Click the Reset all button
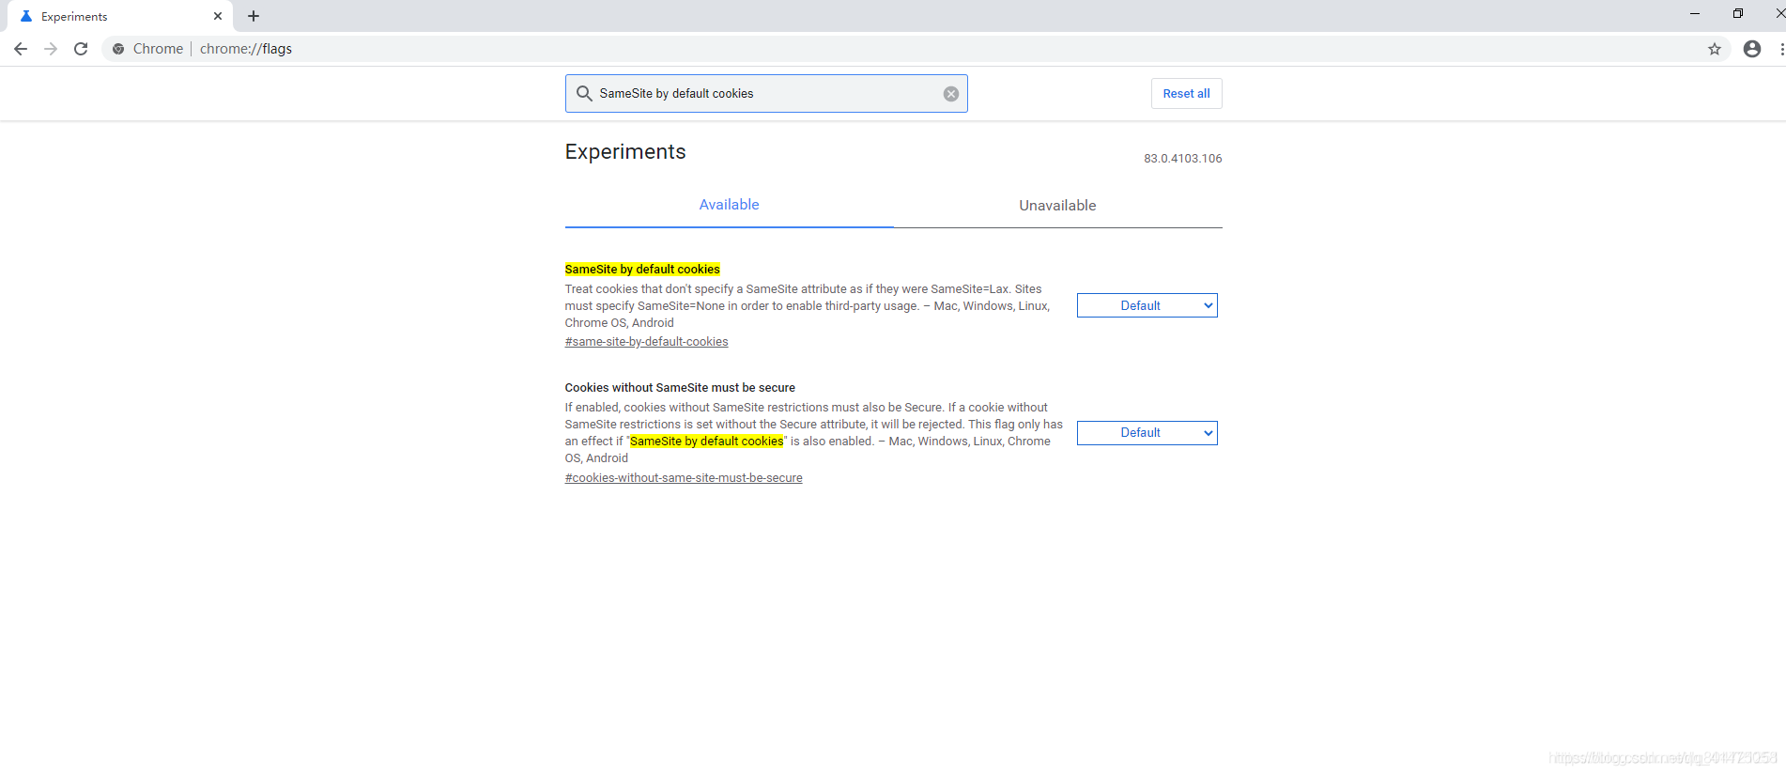 click(x=1186, y=94)
